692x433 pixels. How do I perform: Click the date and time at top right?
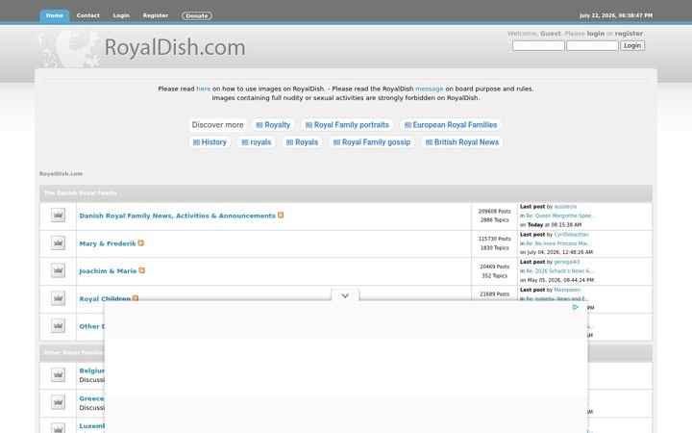(x=616, y=15)
